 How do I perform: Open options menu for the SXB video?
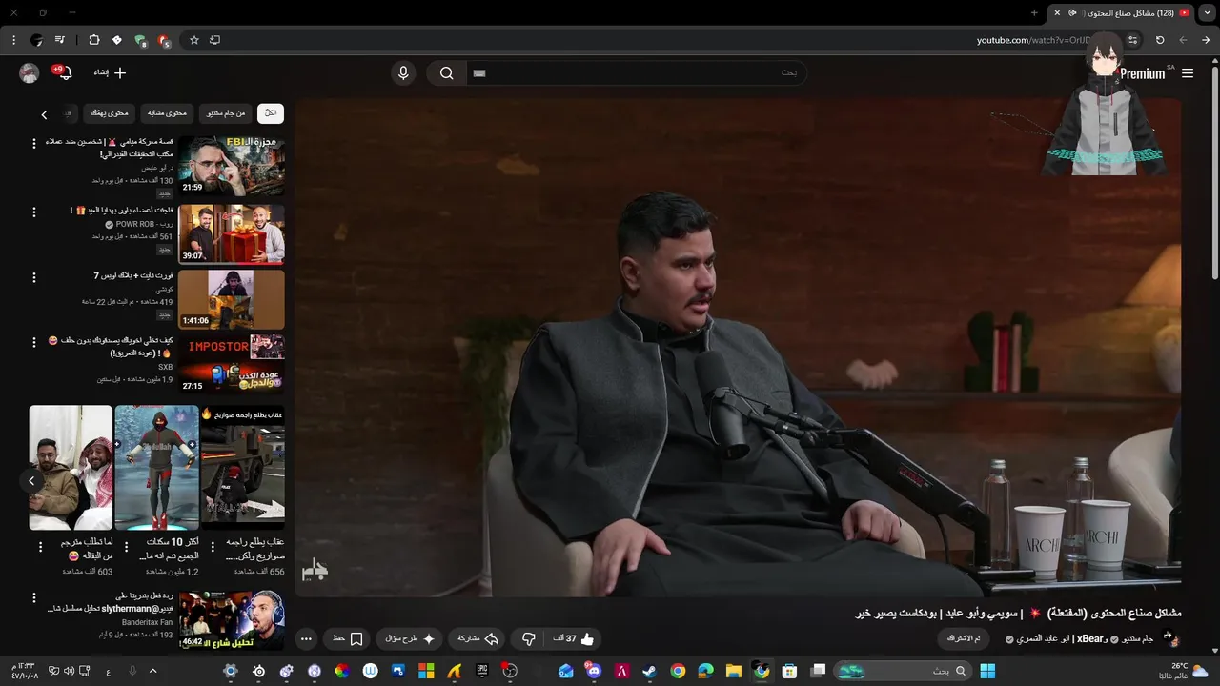[34, 342]
